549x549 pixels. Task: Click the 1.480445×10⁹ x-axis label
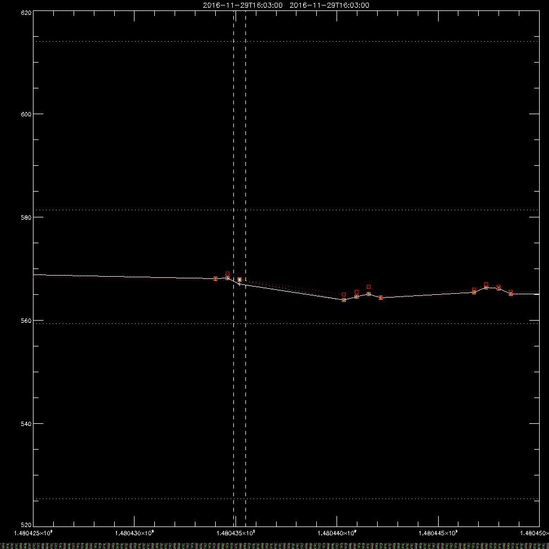pyautogui.click(x=438, y=533)
